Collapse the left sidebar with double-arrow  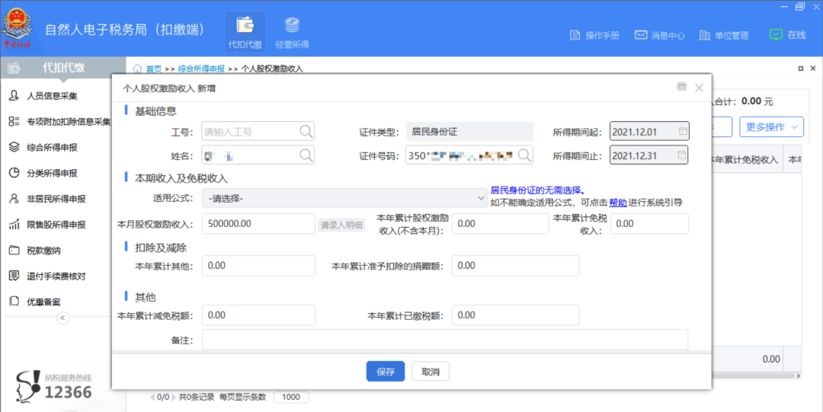coord(62,318)
